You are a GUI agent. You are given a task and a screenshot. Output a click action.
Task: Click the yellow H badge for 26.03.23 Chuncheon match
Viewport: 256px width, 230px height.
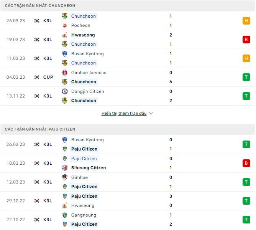point(246,21)
